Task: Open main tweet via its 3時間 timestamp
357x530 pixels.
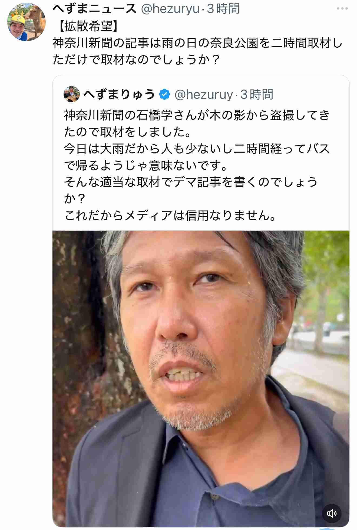Action: pos(223,9)
